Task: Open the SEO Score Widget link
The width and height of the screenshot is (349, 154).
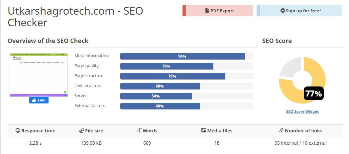Action: pyautogui.click(x=302, y=111)
